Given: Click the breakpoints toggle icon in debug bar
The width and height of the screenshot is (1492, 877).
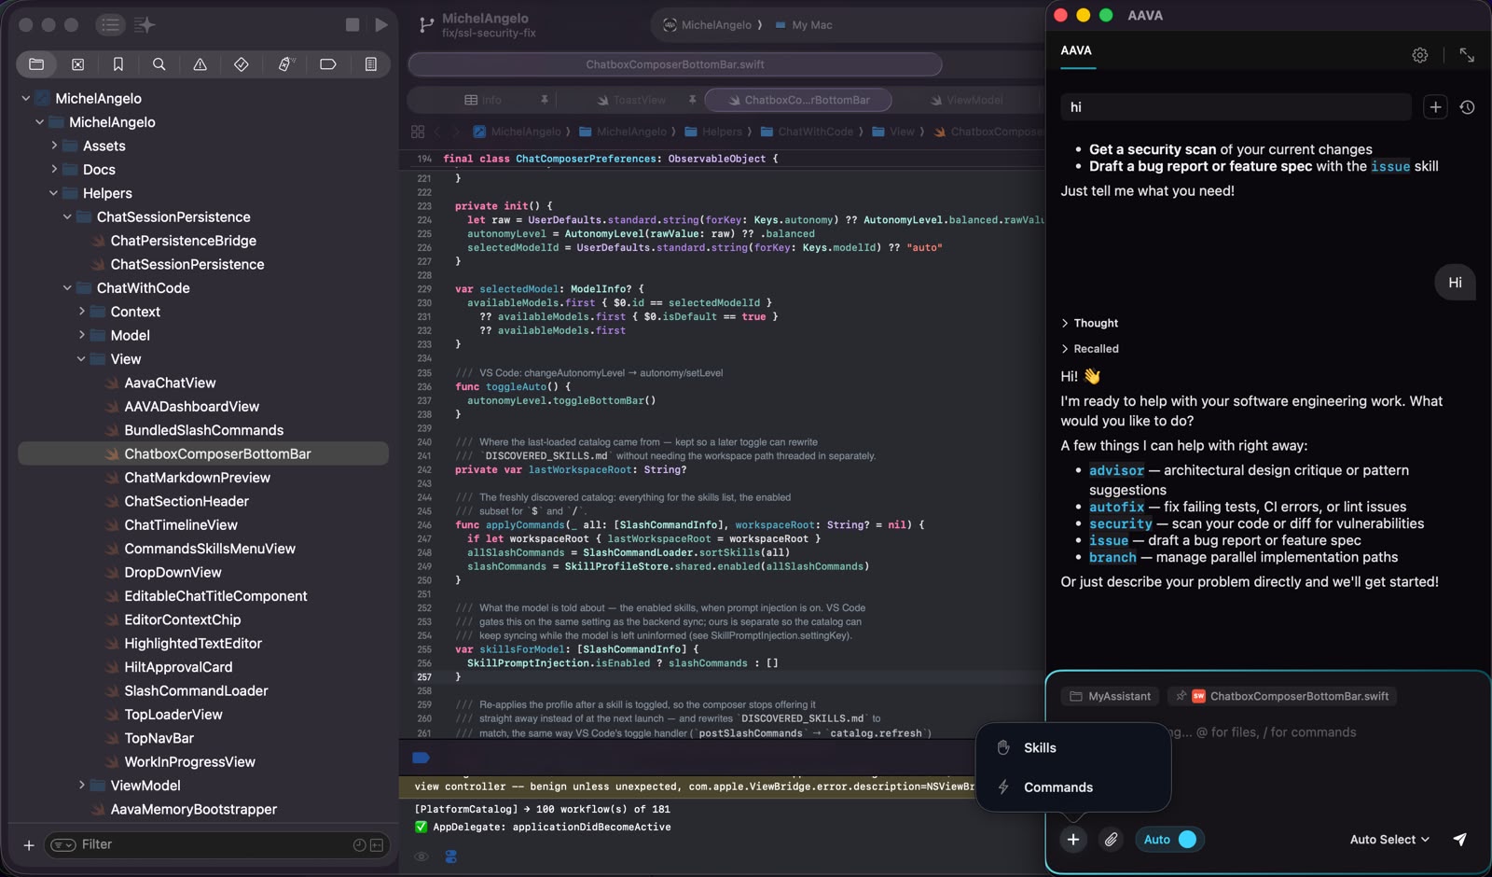Looking at the screenshot, I should (x=421, y=758).
